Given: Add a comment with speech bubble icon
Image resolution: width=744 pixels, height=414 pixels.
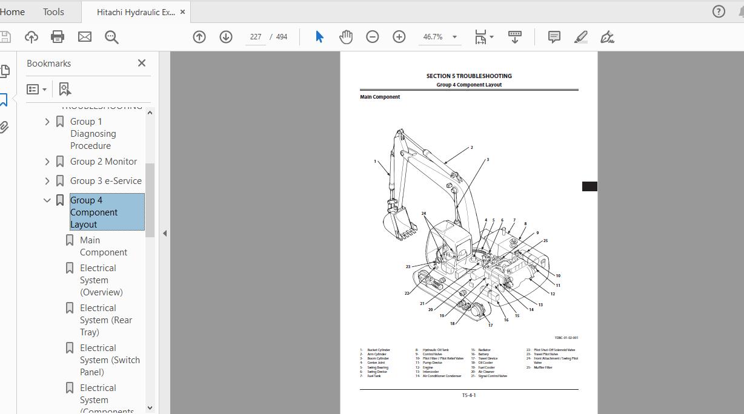Looking at the screenshot, I should point(554,37).
